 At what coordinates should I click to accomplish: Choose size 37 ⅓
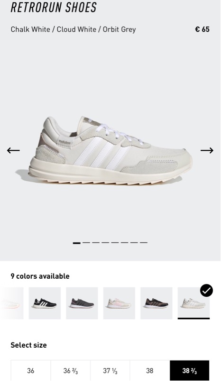110,371
